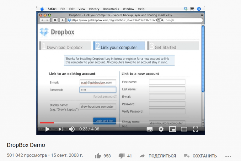Click the Google search field
This screenshot has width=241, height=161.
[181, 20]
